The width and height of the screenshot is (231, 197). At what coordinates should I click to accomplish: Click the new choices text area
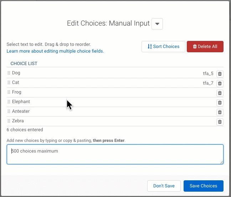click(115, 154)
